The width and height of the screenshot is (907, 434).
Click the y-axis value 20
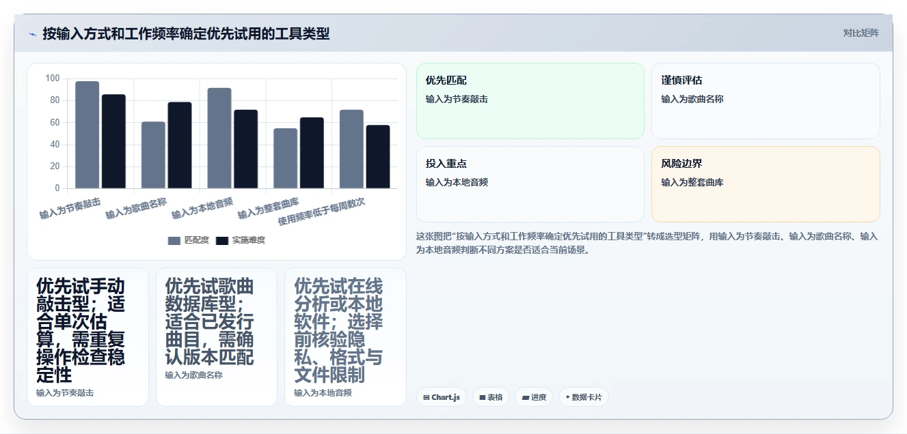tap(55, 167)
